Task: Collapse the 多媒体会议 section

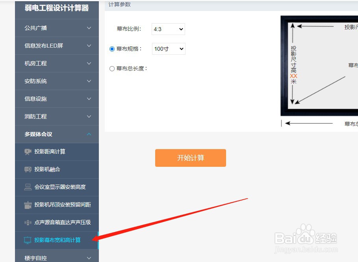Action: point(56,134)
